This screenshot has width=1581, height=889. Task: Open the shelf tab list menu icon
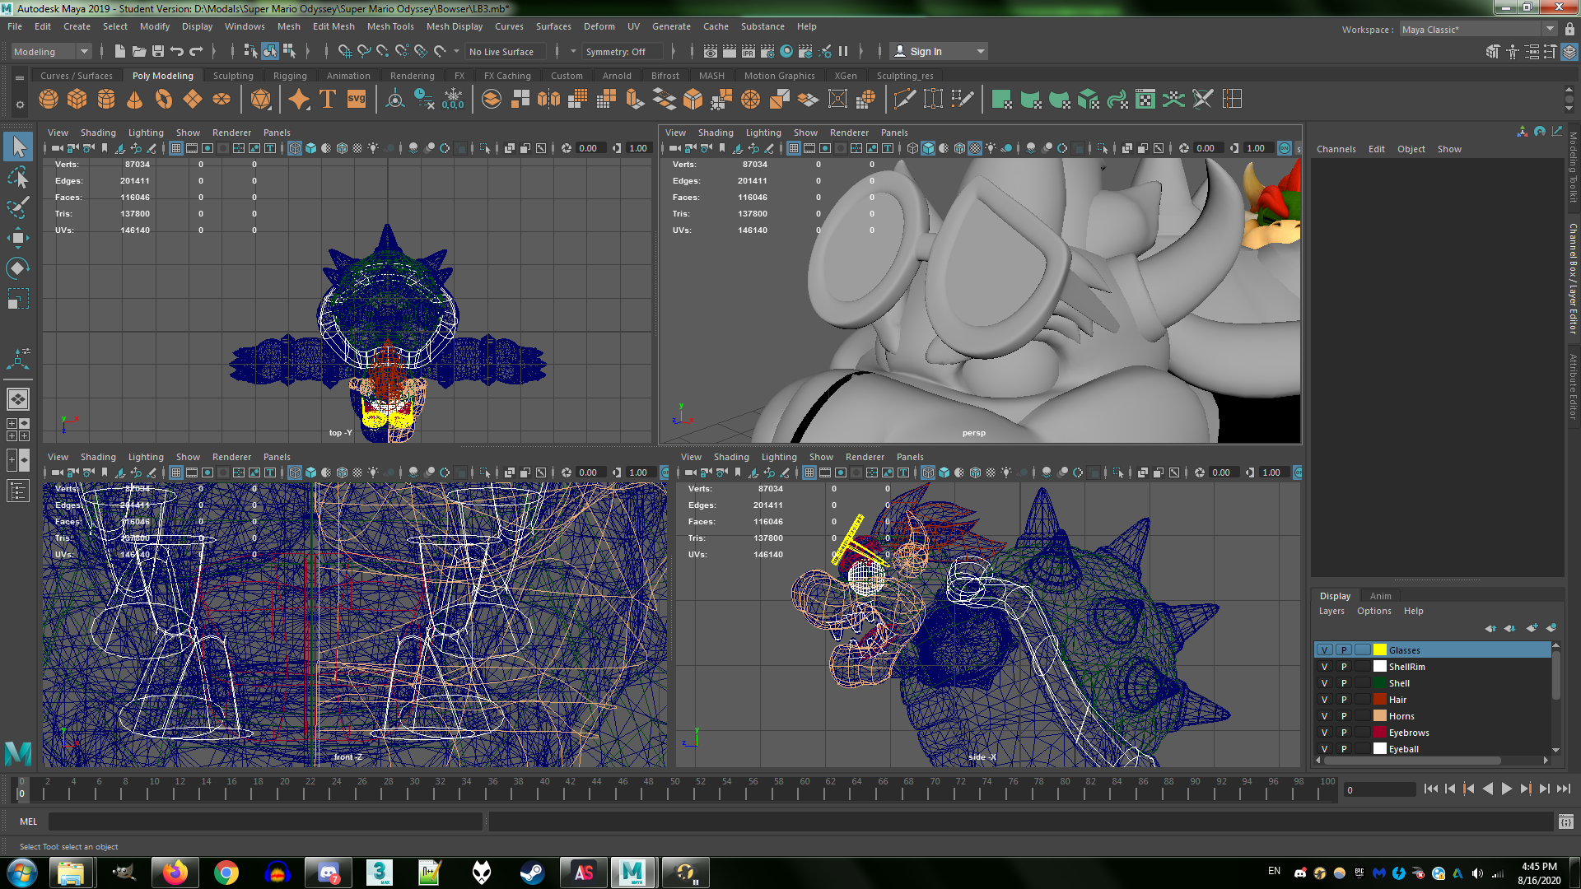point(20,77)
